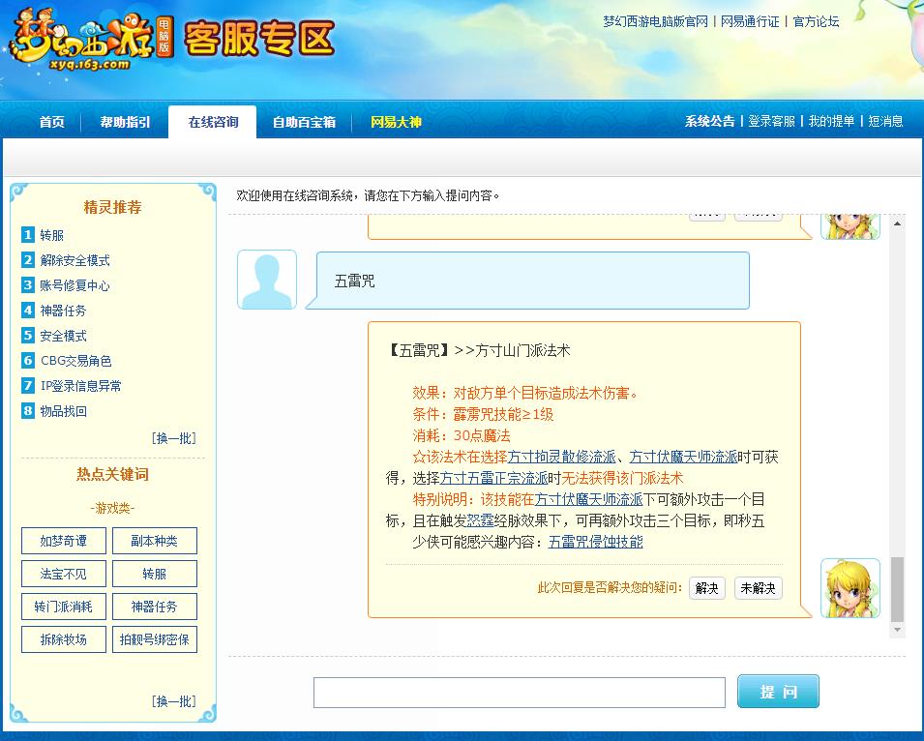Select 安全模式 recommendation
924x741 pixels.
pos(63,336)
